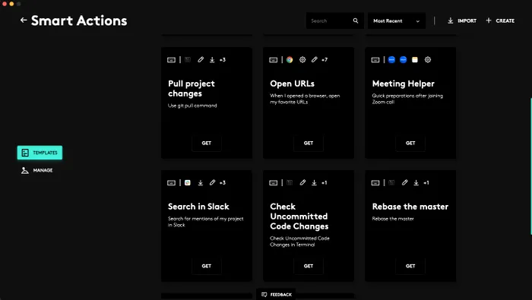The width and height of the screenshot is (532, 300).
Task: Click keyboard icon on Check Uncommitted Code Changes
Action: point(273,183)
